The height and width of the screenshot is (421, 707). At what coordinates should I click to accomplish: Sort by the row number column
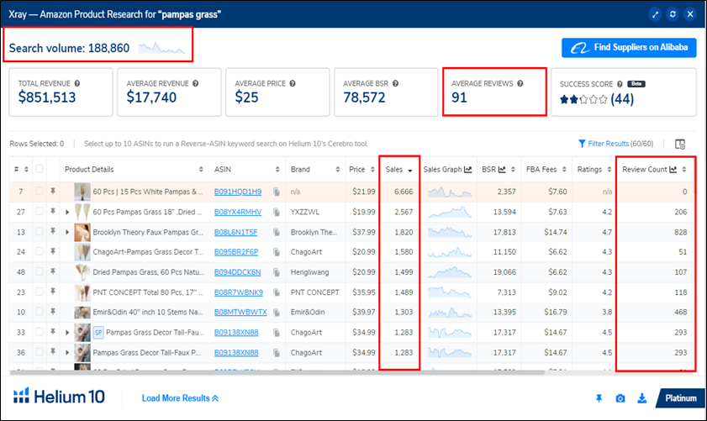click(x=26, y=170)
